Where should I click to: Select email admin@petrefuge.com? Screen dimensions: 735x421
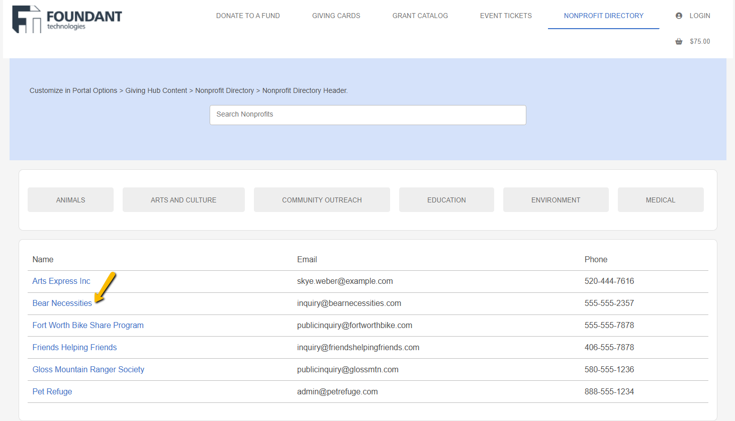click(337, 392)
